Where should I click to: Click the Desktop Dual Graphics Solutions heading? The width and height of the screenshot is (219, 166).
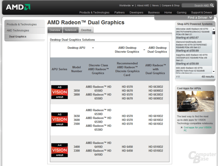coord(72,40)
